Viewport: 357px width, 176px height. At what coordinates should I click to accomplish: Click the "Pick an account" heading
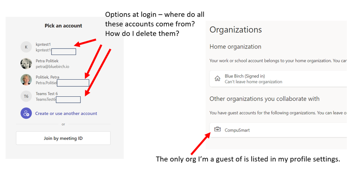[x=63, y=26]
